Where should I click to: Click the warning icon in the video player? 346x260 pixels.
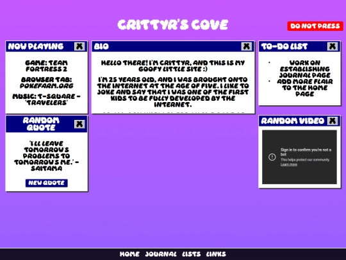point(272,157)
